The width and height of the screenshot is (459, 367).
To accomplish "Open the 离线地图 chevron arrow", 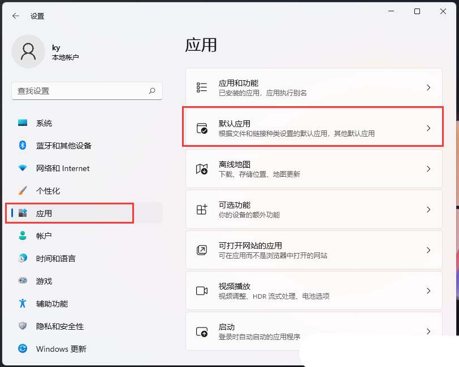I will (428, 169).
